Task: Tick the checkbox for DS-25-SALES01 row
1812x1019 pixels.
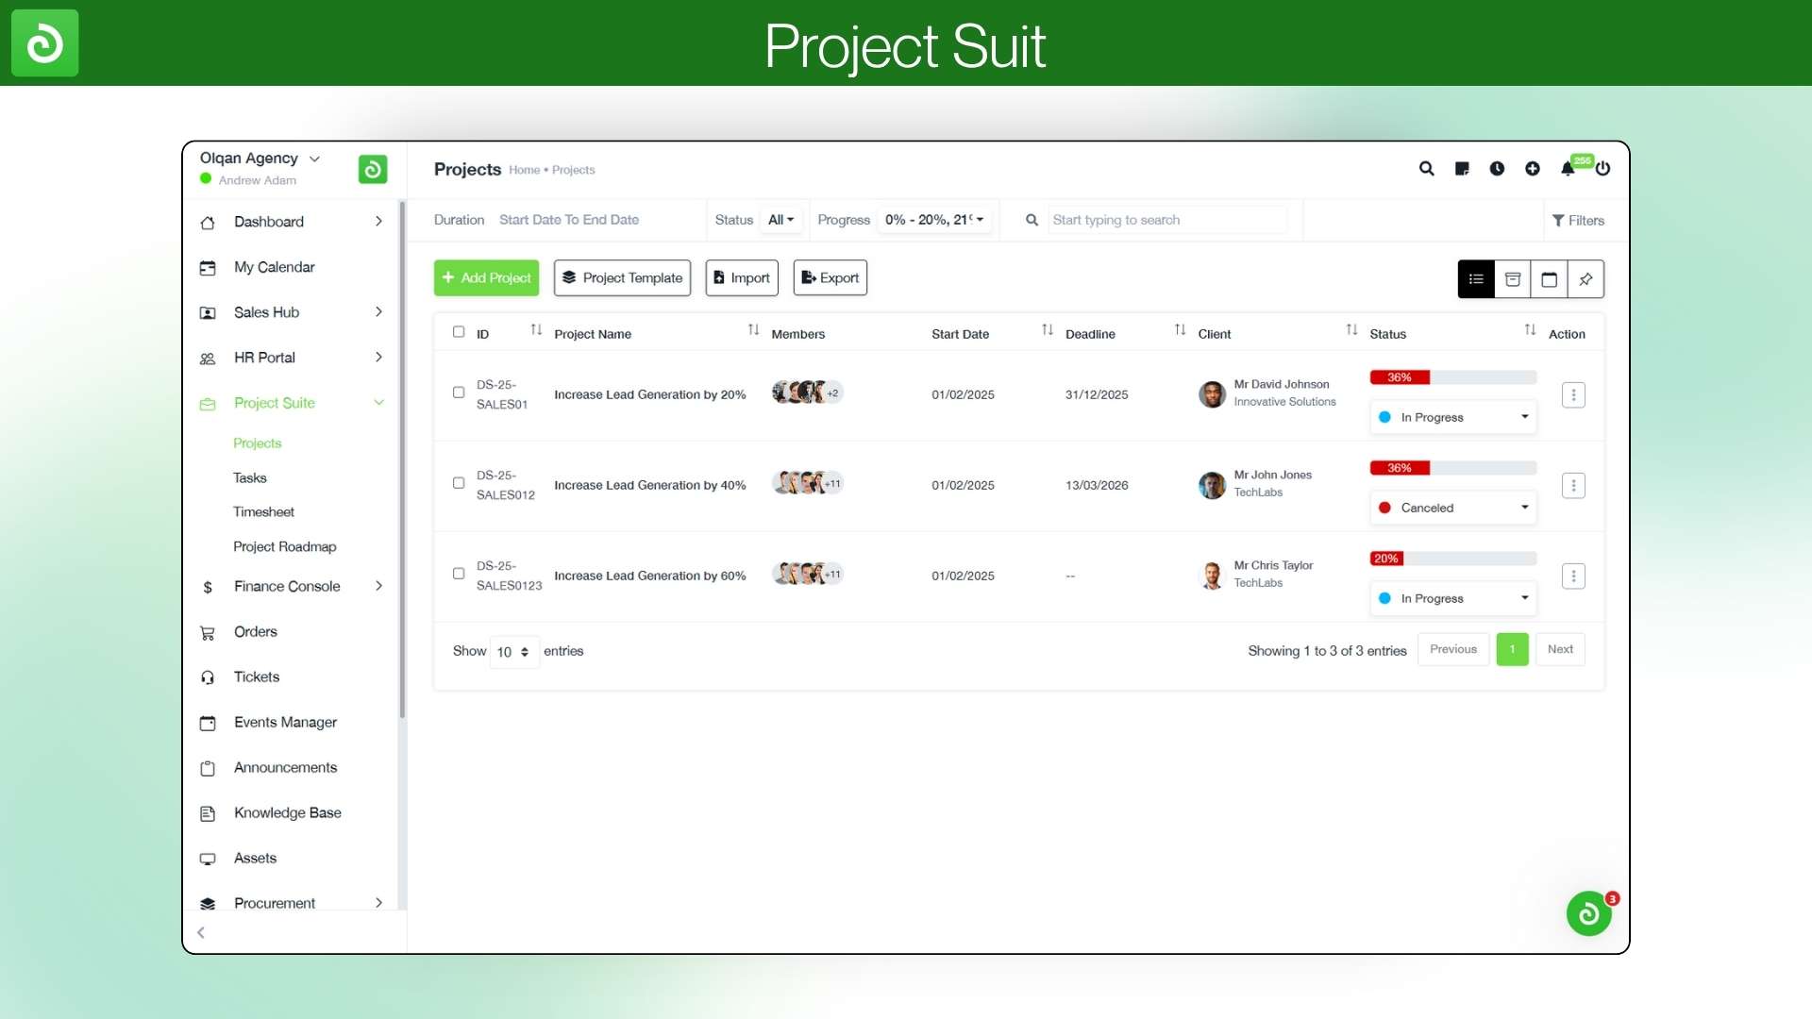Action: tap(459, 392)
